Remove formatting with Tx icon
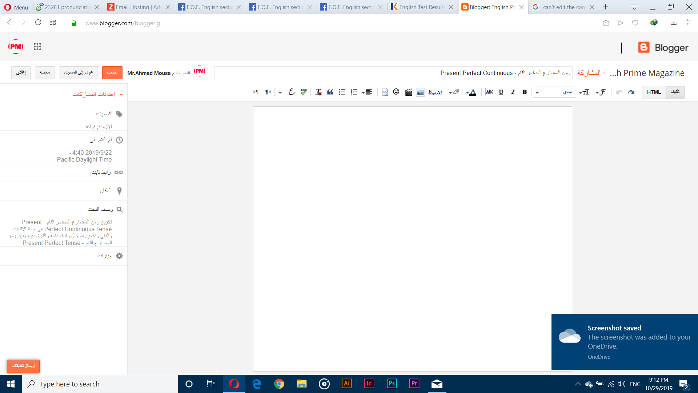Viewport: 698px width, 393px height. 318,92
